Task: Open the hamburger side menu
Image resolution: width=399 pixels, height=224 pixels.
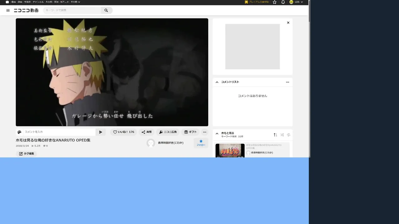Action: pos(8,10)
